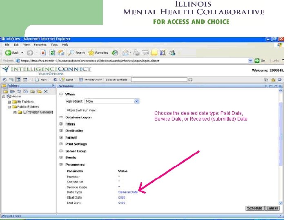The image size is (294, 220).
Task: Click the IE Research books icon
Action: 163,53
